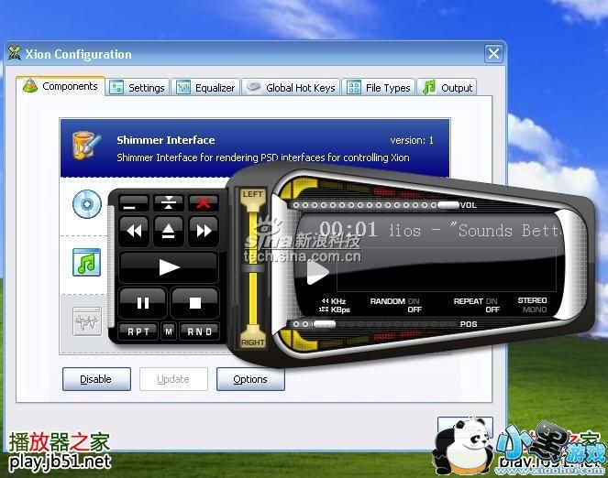Click the red X button on player
The image size is (608, 478).
(x=204, y=202)
